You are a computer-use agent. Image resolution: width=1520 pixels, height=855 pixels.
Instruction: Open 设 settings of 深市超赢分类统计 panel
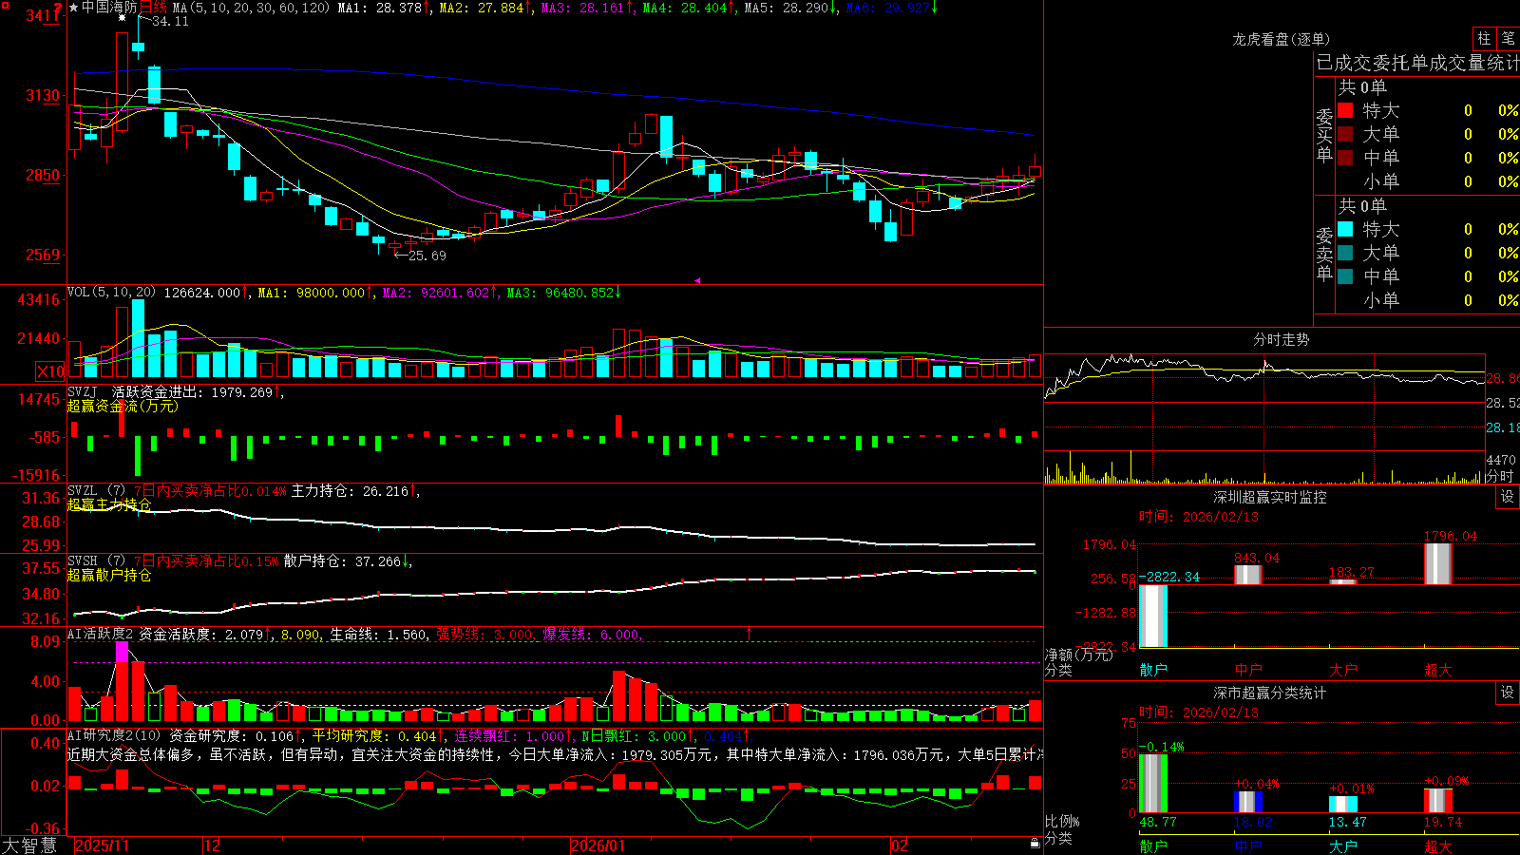click(1508, 693)
